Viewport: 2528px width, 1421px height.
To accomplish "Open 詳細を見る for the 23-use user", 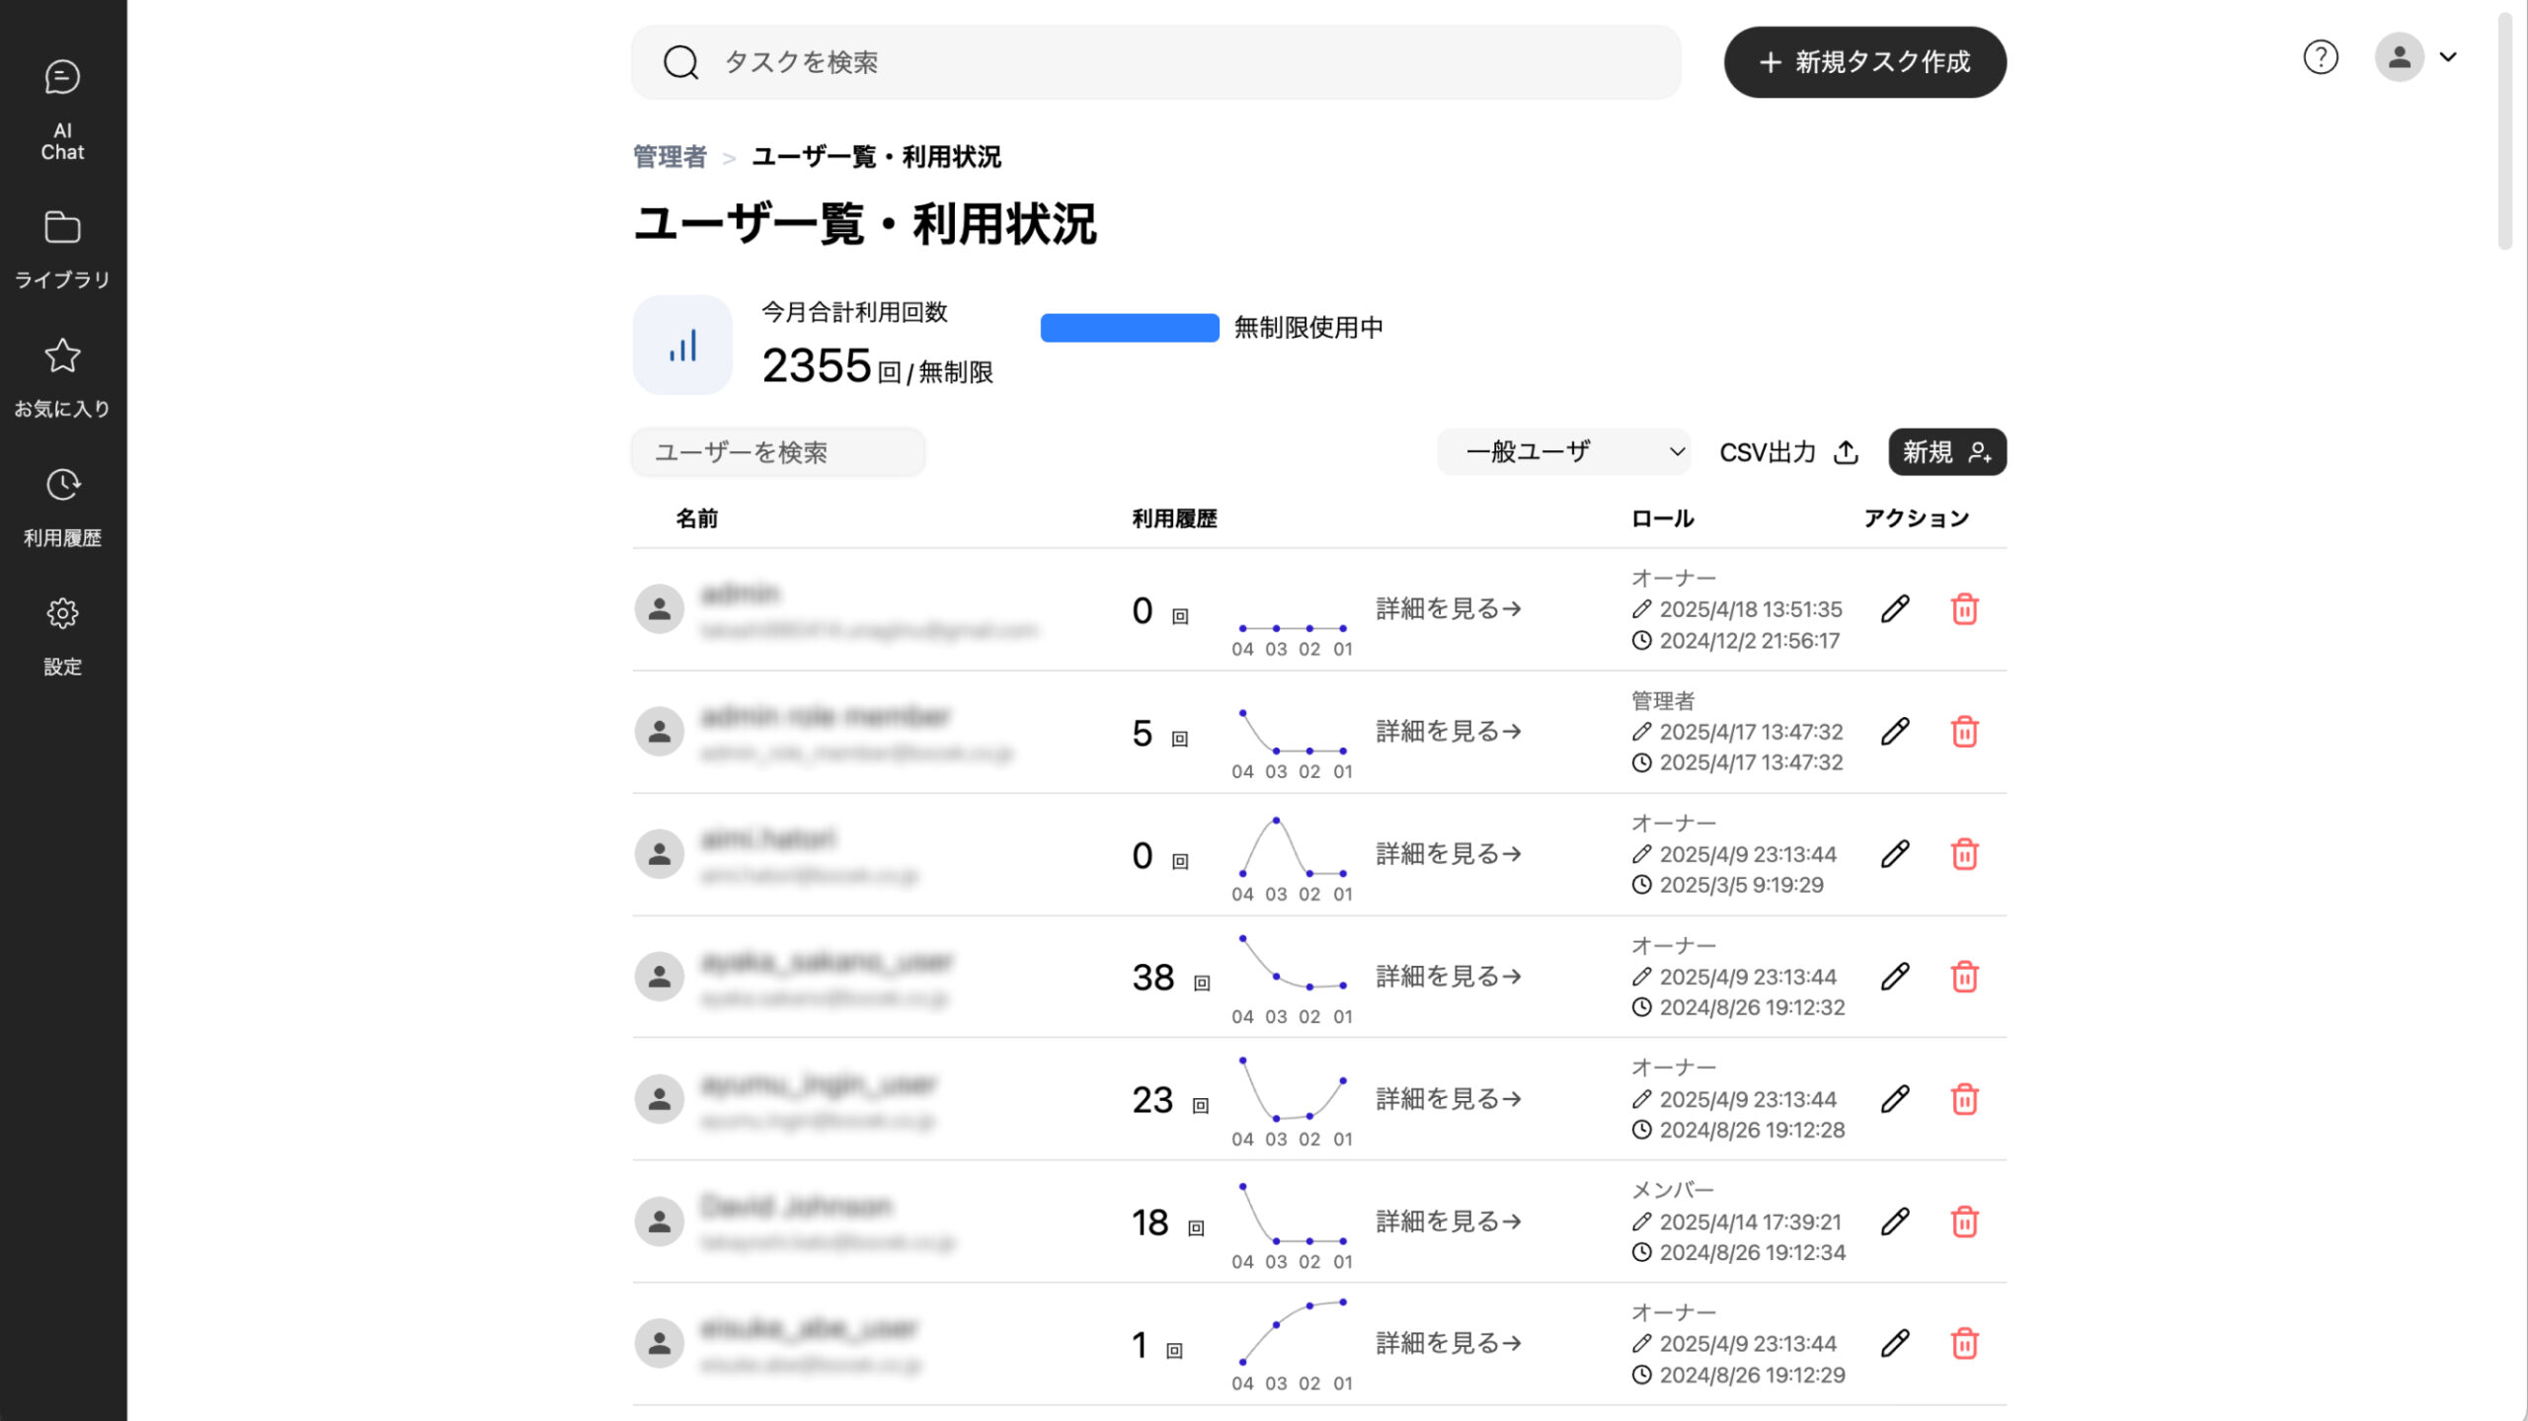I will [1448, 1099].
